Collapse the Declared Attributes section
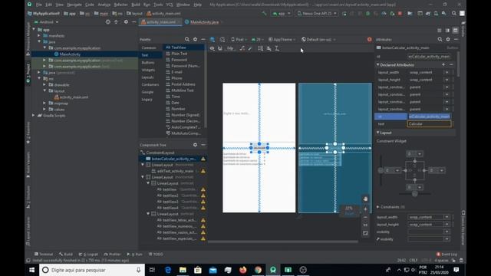The height and width of the screenshot is (276, 491). pyautogui.click(x=378, y=64)
